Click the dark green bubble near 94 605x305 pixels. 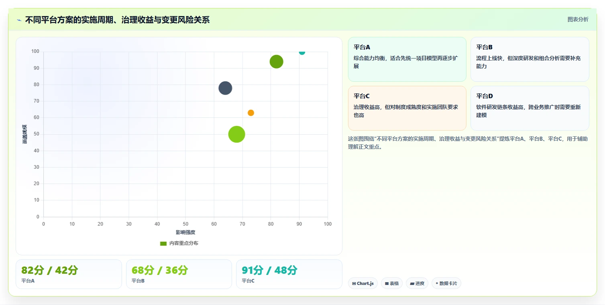[276, 62]
